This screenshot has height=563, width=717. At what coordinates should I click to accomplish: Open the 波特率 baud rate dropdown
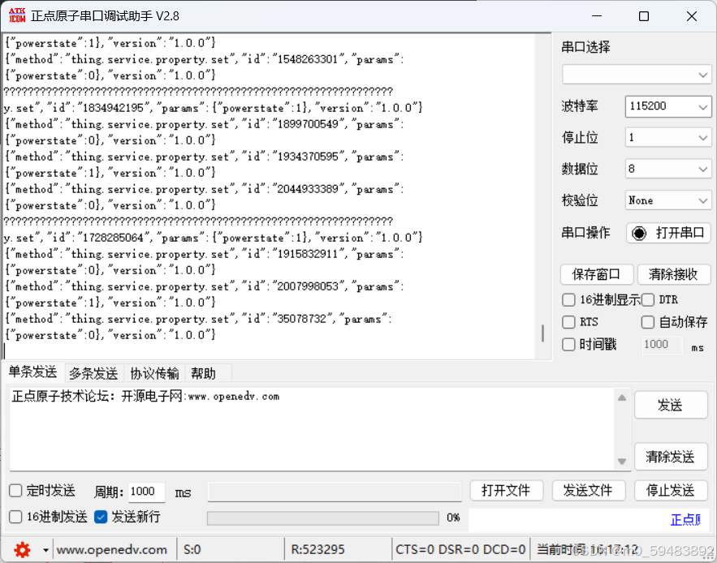tap(667, 106)
